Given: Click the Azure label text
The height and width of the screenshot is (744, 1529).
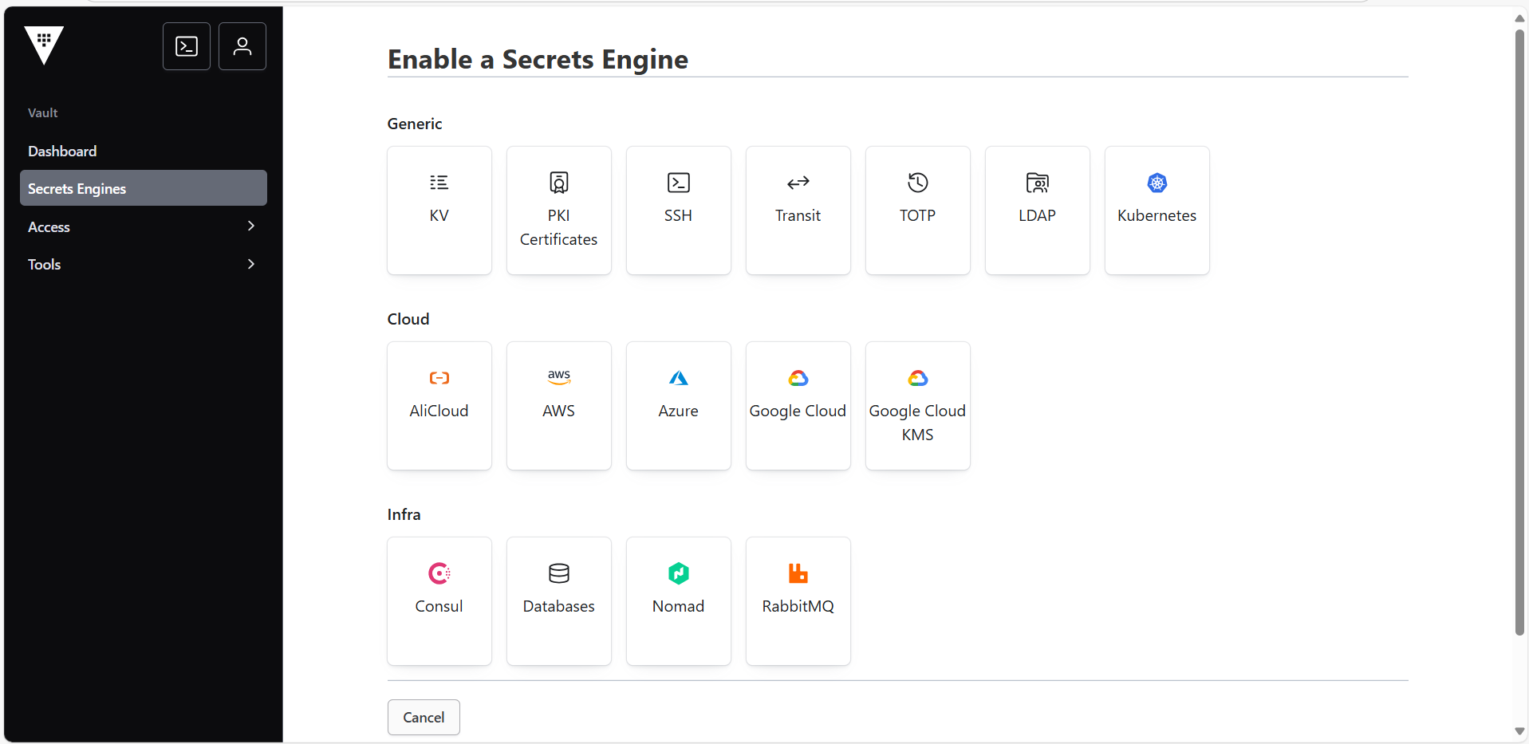Looking at the screenshot, I should point(679,411).
